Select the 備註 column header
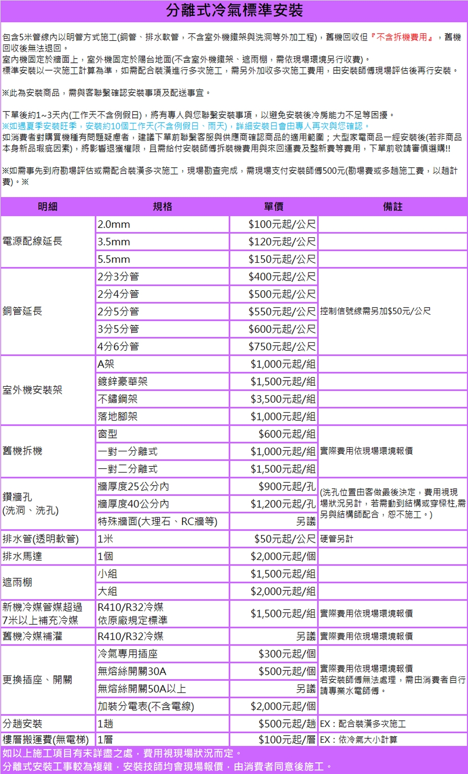Image resolution: width=468 pixels, height=774 pixels. (x=392, y=206)
